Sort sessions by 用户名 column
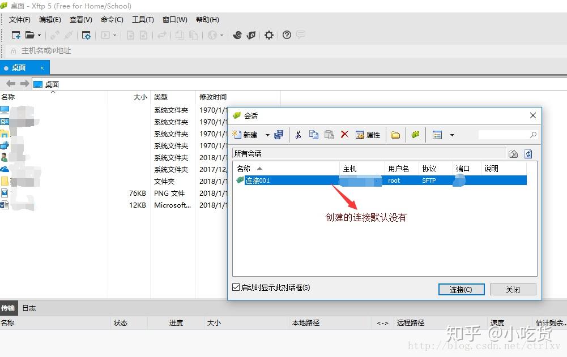The height and width of the screenshot is (357, 567). (402, 169)
